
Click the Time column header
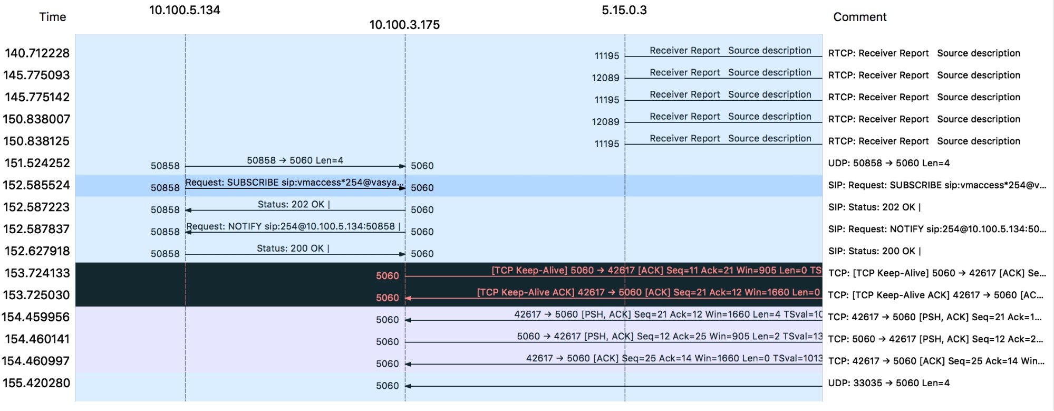pos(53,17)
